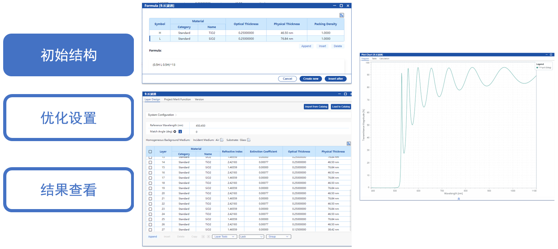558x249 pixels.
Task: Edit the Substrate Glass icon
Action: (x=249, y=140)
